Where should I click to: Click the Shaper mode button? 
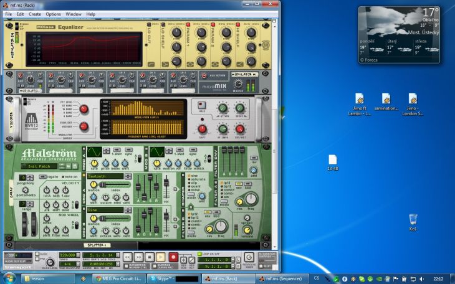click(191, 194)
